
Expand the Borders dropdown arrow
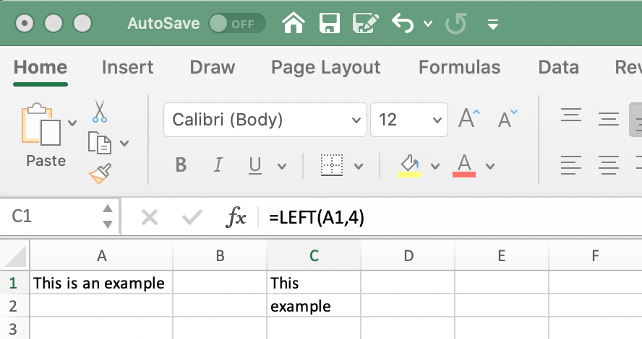pyautogui.click(x=359, y=166)
